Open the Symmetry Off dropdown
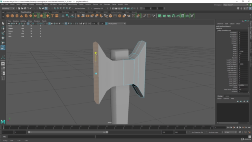 pos(99,8)
